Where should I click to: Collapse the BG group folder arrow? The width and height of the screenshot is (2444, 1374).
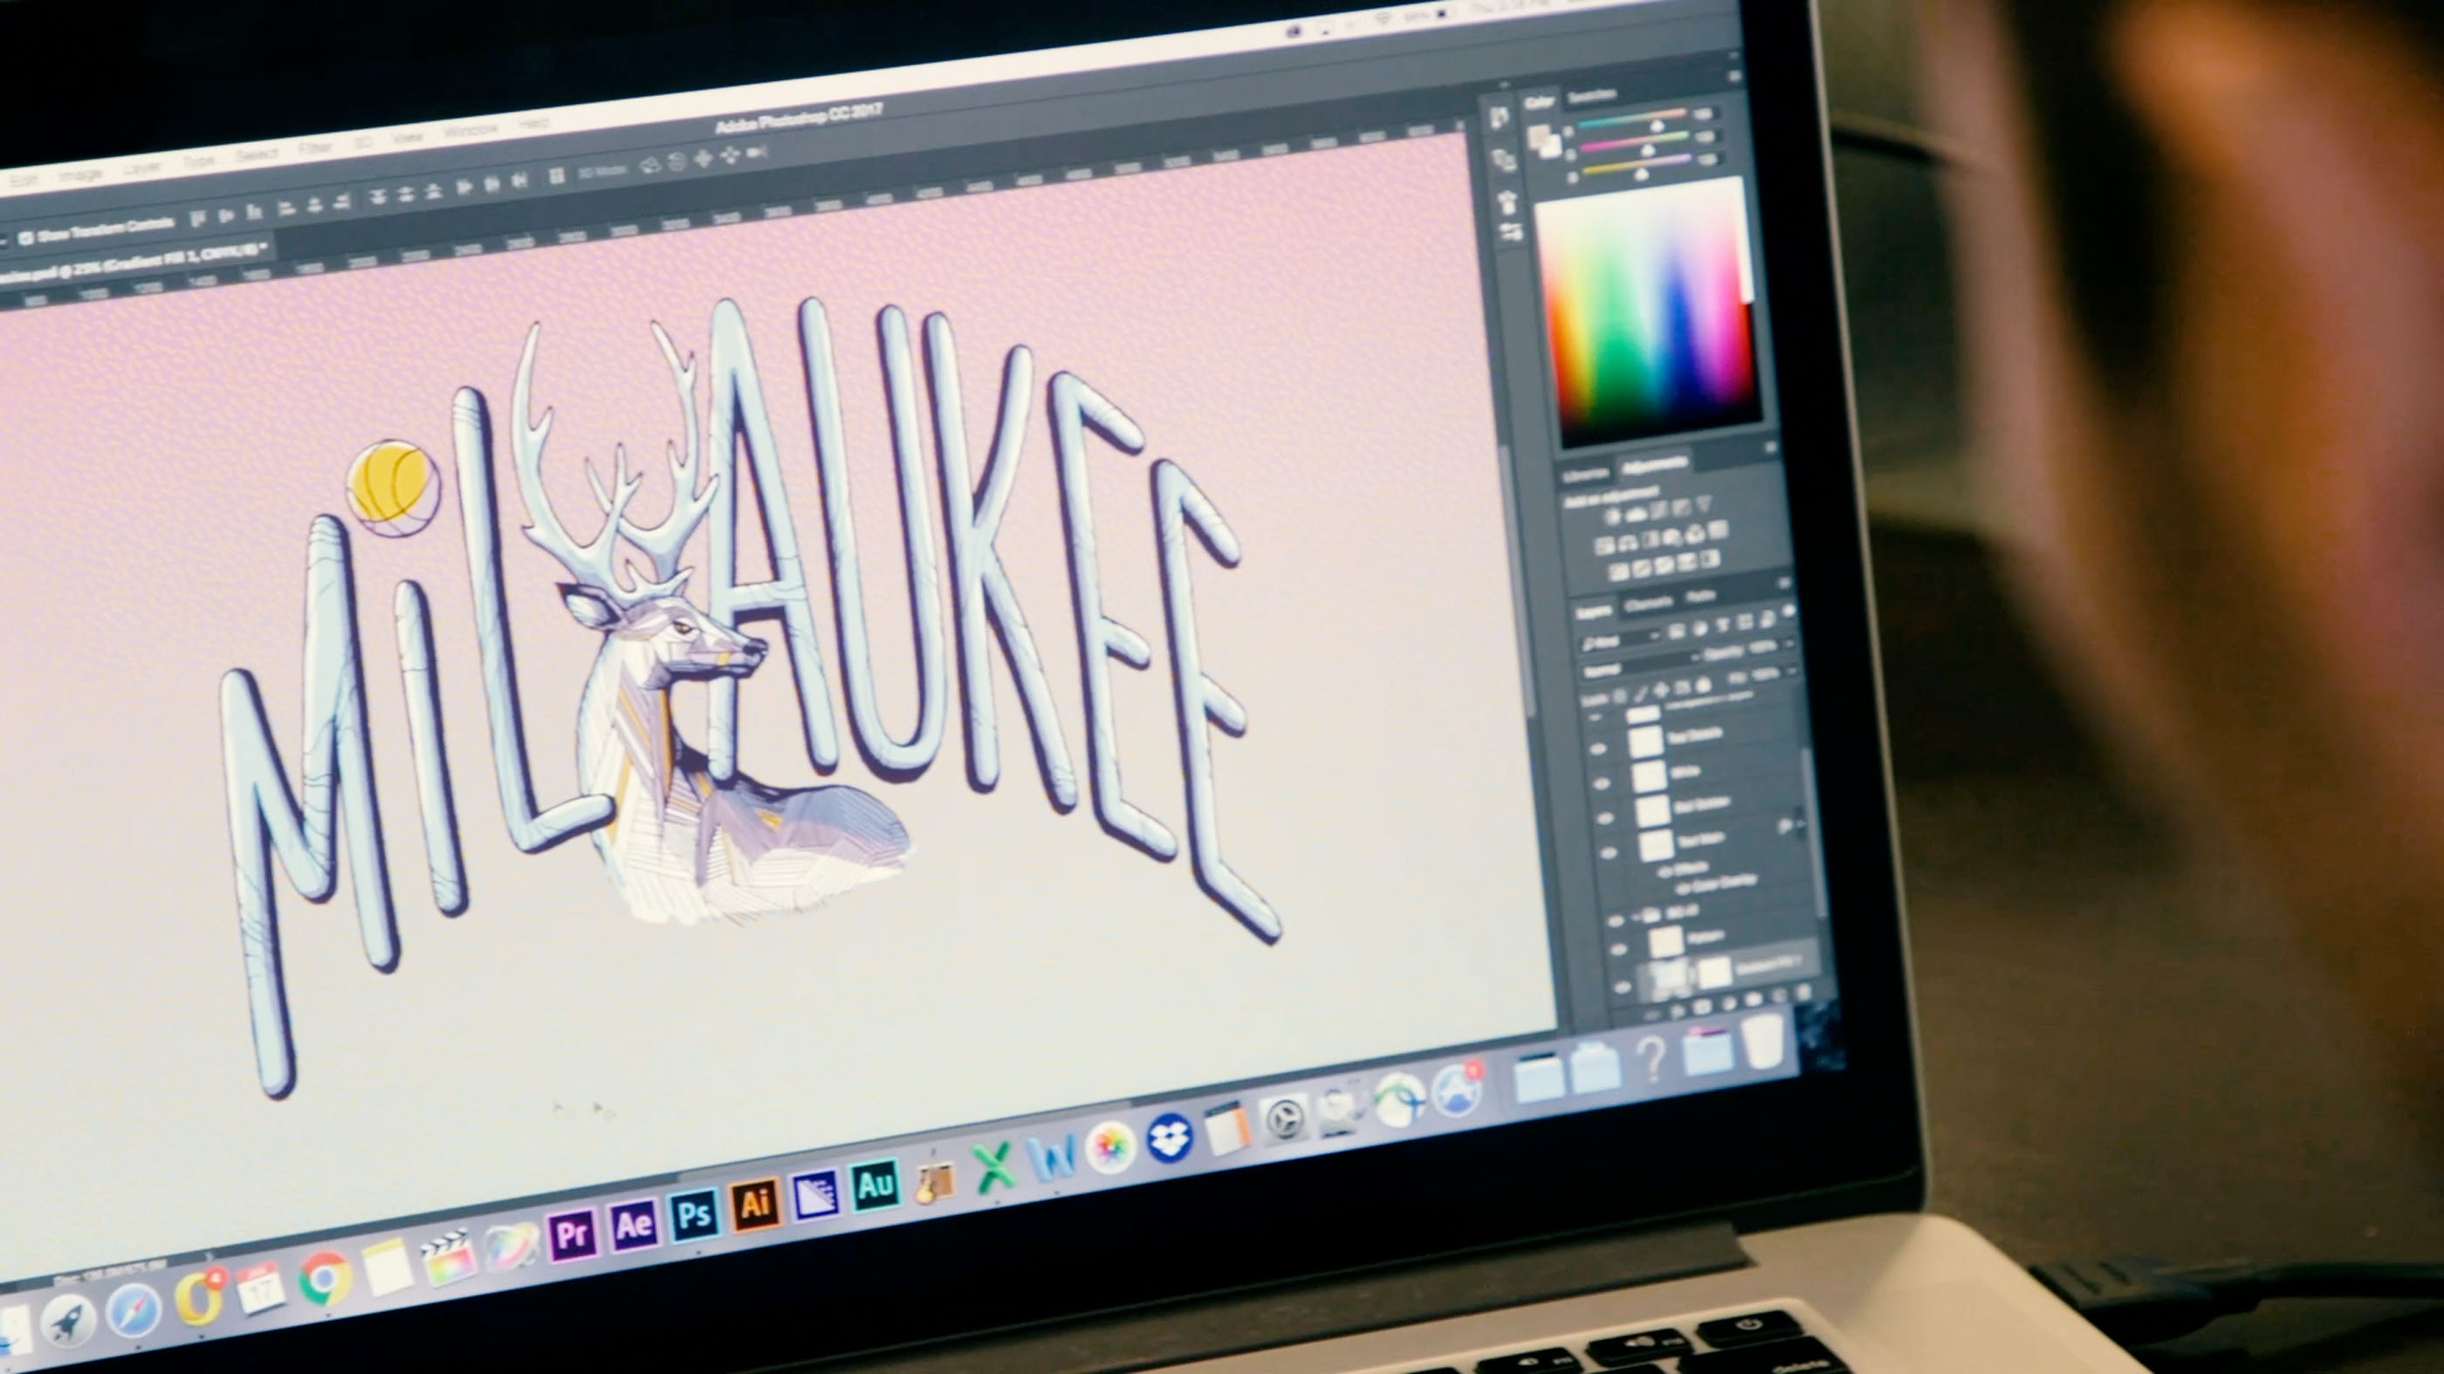tap(1636, 918)
